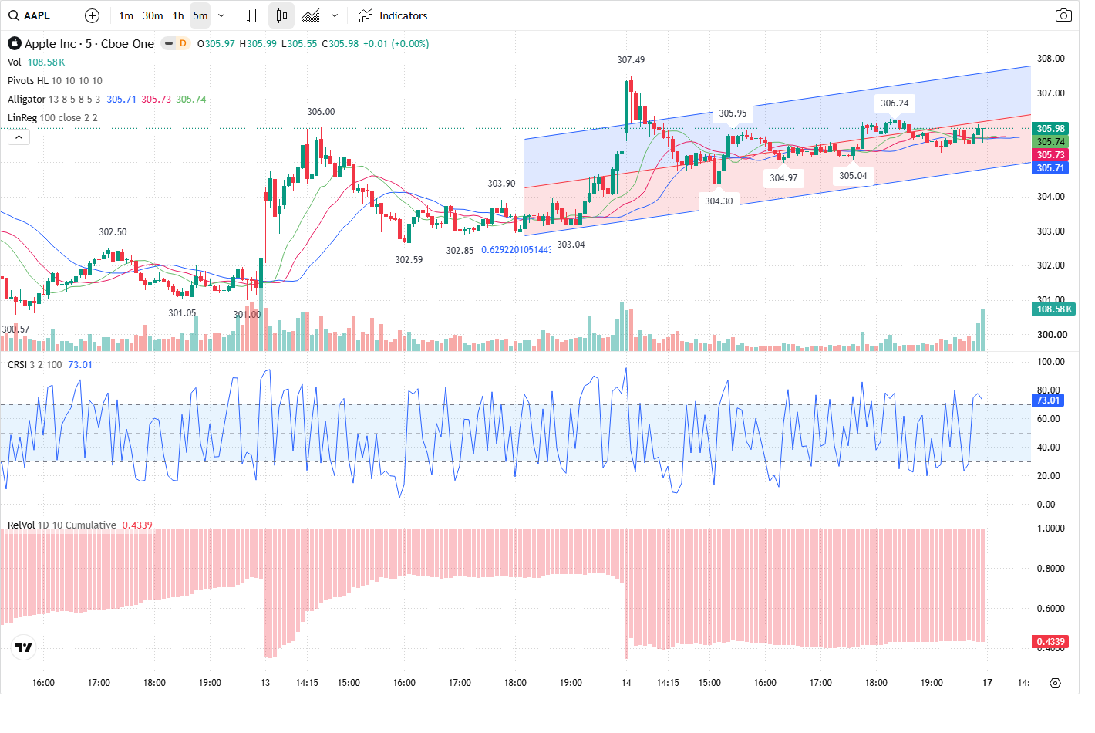Select the 30m timeframe
The image size is (1095, 733).
[153, 15]
